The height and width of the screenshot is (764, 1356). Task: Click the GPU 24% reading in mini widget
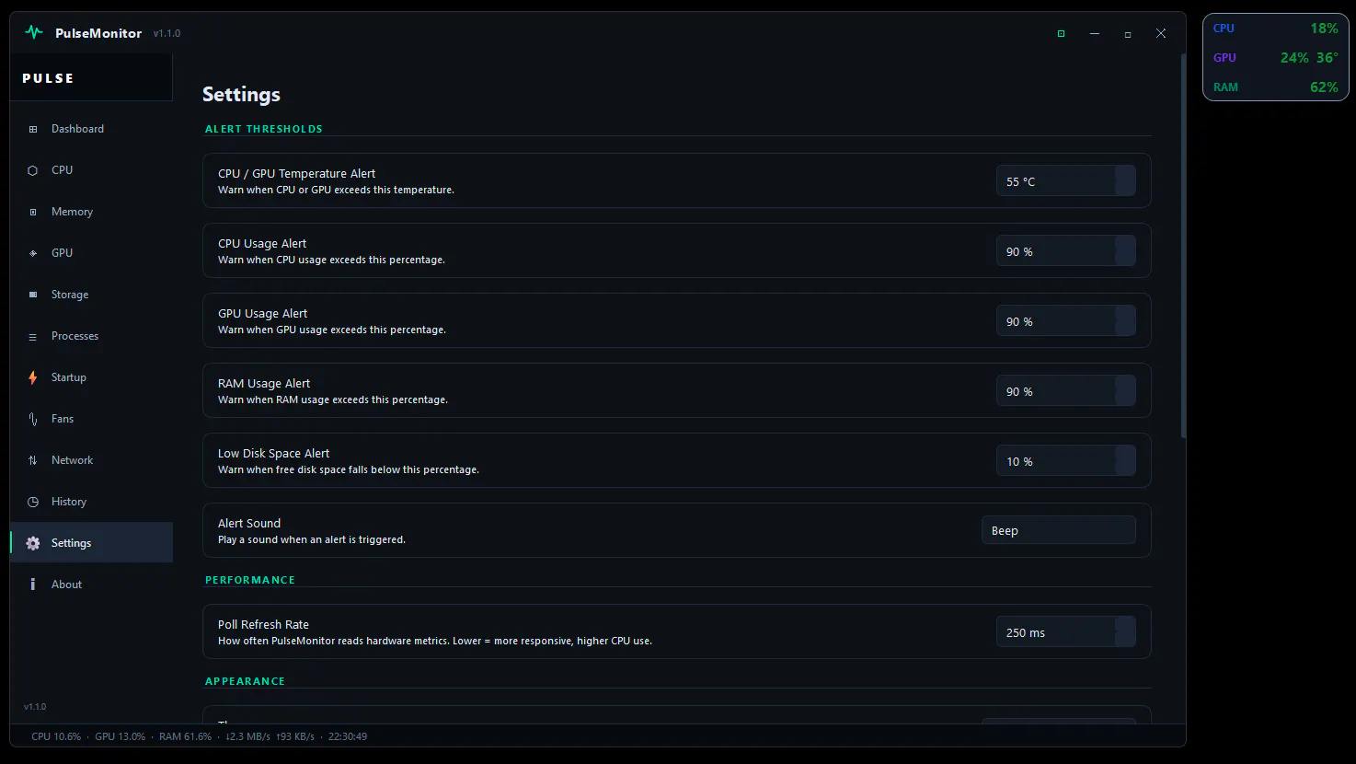[x=1294, y=58]
